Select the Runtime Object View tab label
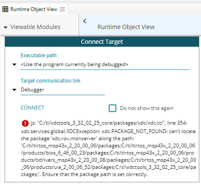Image resolution: width=201 pixels, height=184 pixels. (x=34, y=9)
